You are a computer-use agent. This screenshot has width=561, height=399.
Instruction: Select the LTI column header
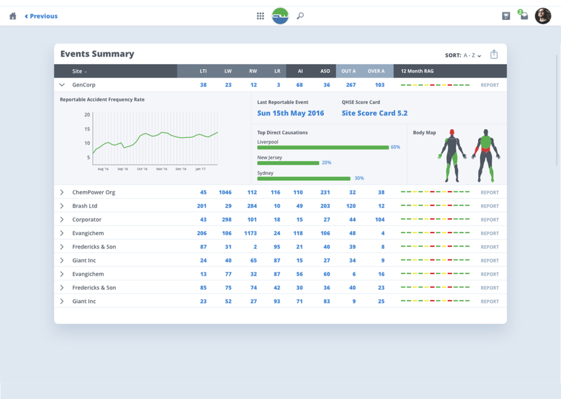click(203, 71)
